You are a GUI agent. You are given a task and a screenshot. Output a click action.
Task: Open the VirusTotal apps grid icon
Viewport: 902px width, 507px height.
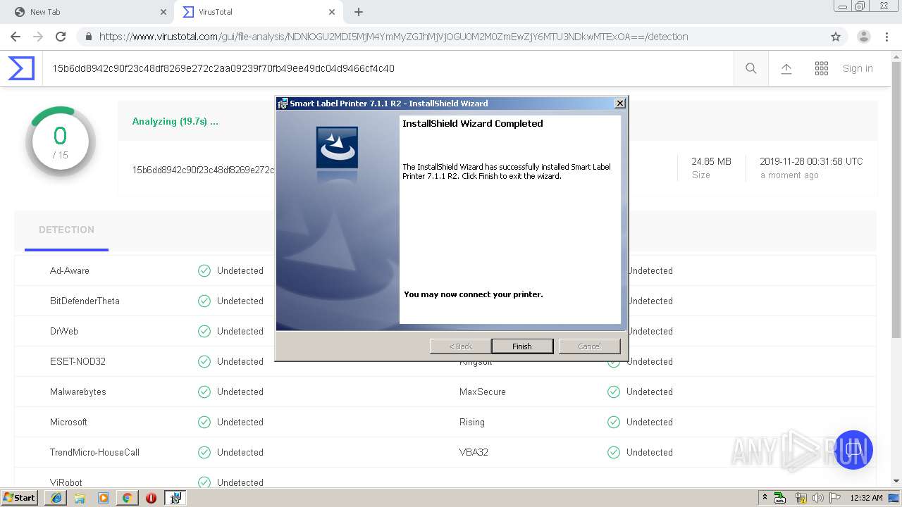822,68
